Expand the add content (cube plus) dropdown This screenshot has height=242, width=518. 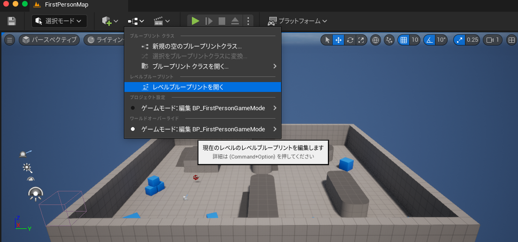pyautogui.click(x=110, y=21)
